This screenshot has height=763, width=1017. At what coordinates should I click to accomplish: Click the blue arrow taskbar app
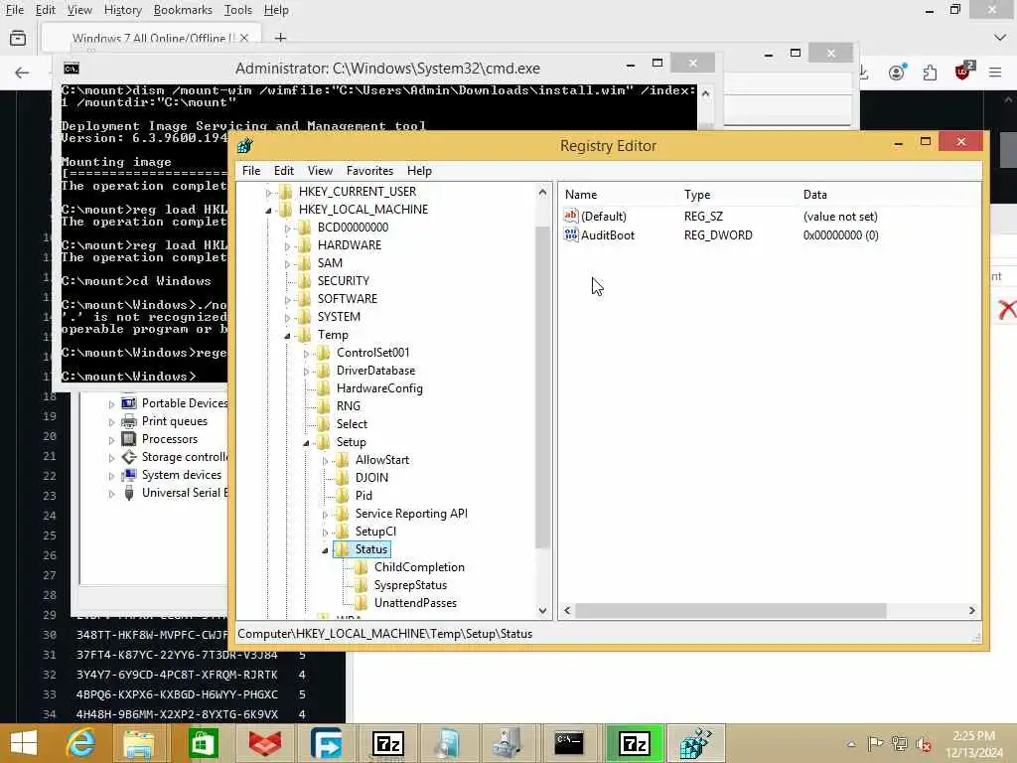pyautogui.click(x=326, y=743)
